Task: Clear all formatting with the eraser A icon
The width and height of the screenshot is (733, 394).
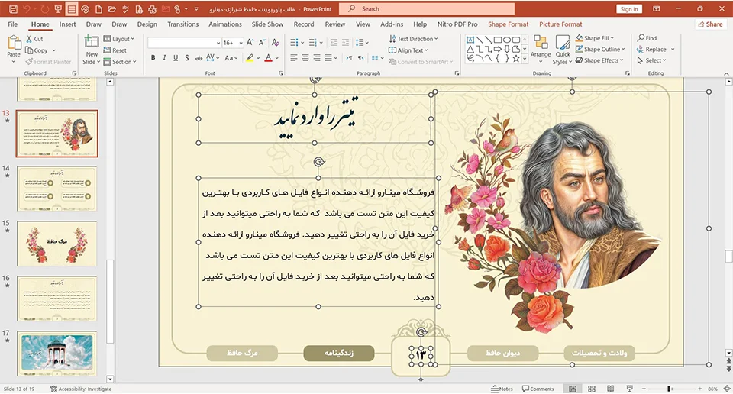Action: (276, 43)
